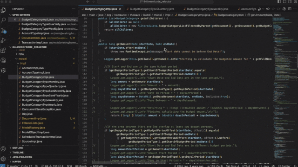Click the Split Editor Right icon

coord(290,9)
